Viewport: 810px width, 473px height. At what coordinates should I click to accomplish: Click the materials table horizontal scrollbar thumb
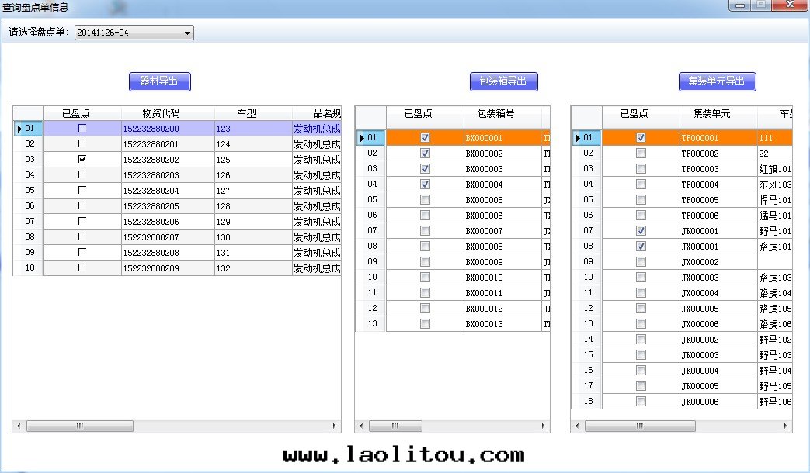tap(79, 426)
